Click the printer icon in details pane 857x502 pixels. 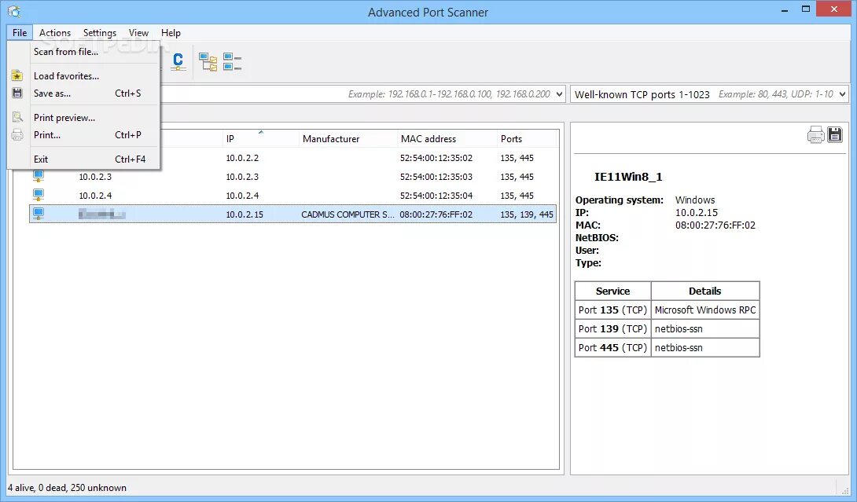[x=815, y=134]
